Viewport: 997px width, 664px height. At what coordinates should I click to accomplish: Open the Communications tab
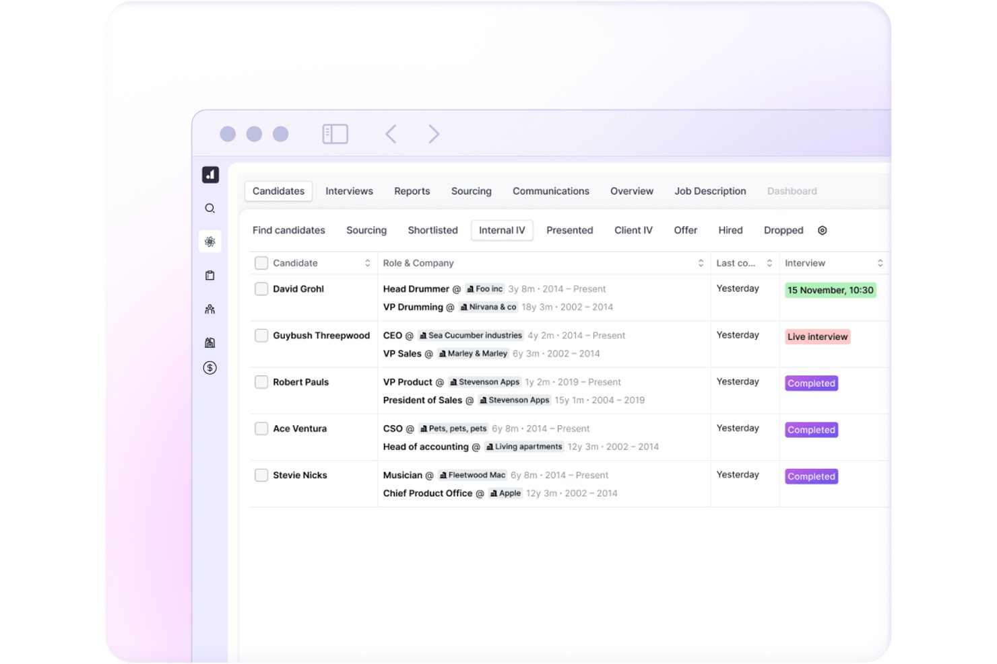pos(550,191)
